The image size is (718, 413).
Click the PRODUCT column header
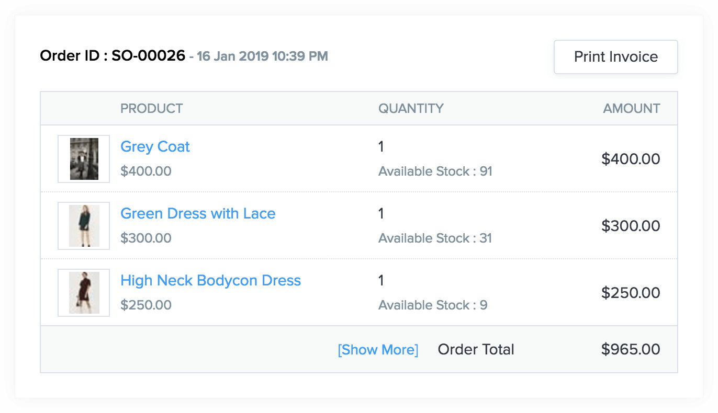pyautogui.click(x=152, y=109)
